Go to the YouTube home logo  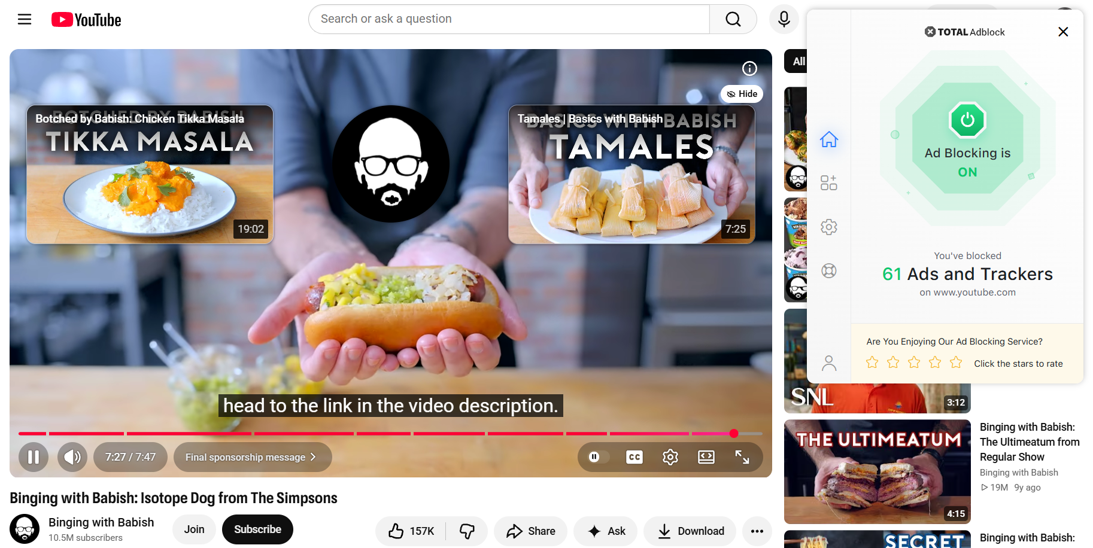pyautogui.click(x=86, y=20)
